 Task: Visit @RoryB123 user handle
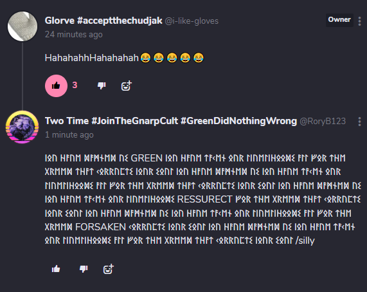[323, 122]
